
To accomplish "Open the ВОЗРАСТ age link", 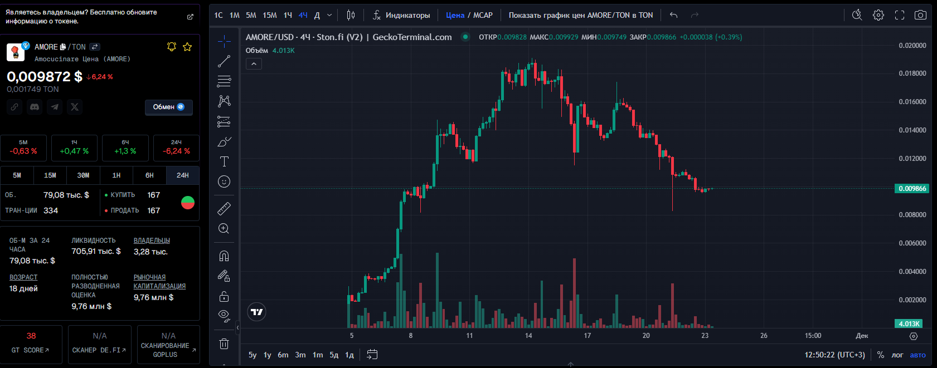I will pos(23,277).
